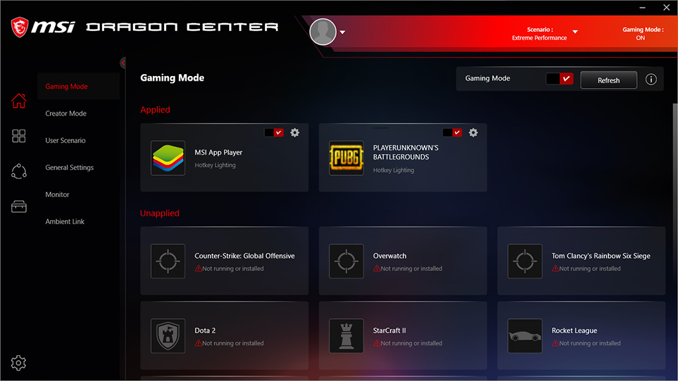678x381 pixels.
Task: Click Tom Clancy's Rainbow Six Siege title
Action: pyautogui.click(x=601, y=256)
